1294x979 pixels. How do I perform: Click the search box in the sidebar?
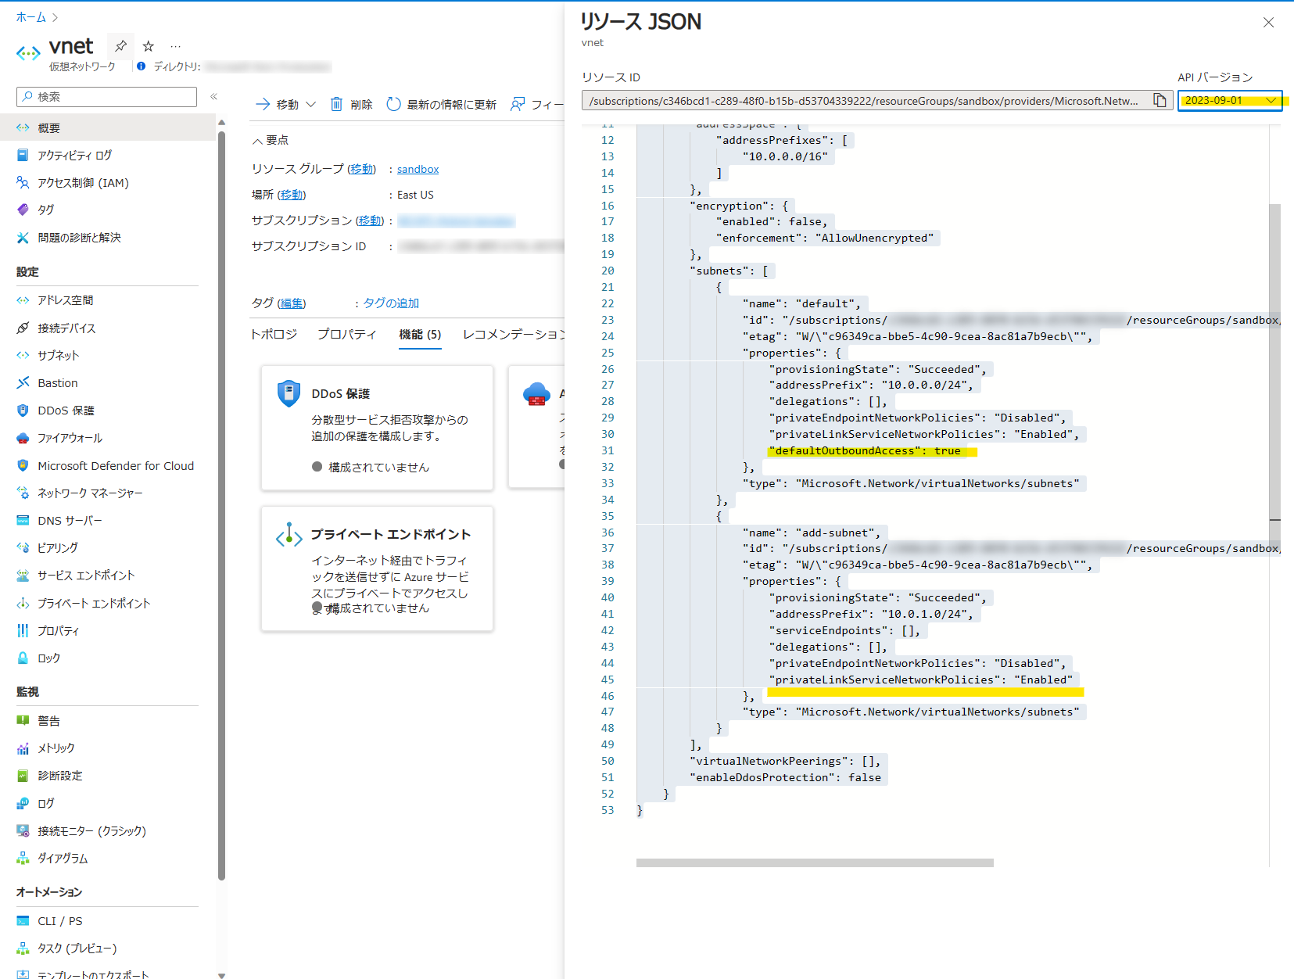[106, 96]
